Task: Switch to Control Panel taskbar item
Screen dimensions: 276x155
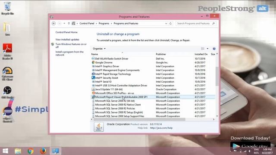Action: (56, 151)
